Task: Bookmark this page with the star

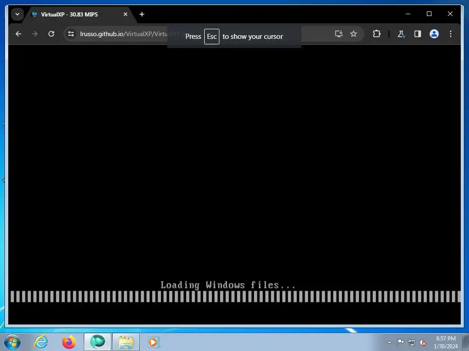Action: (x=354, y=34)
